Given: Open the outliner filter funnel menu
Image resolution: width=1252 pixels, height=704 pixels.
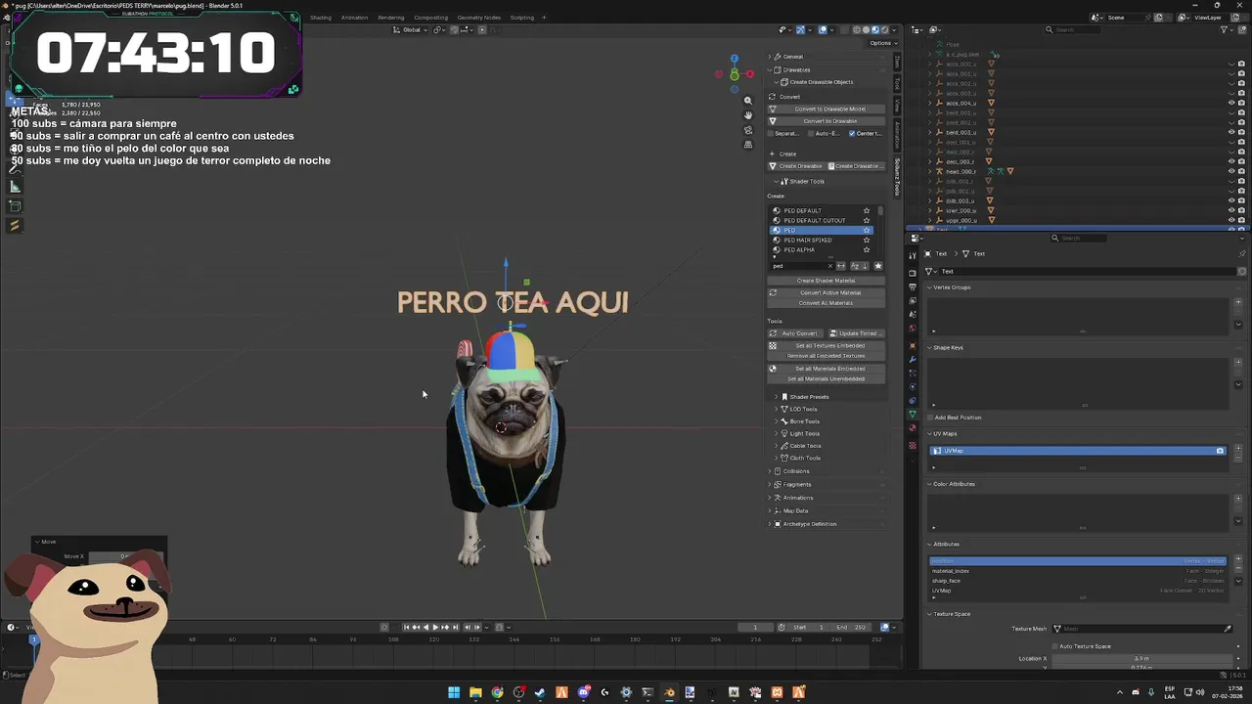Looking at the screenshot, I should tap(1226, 29).
